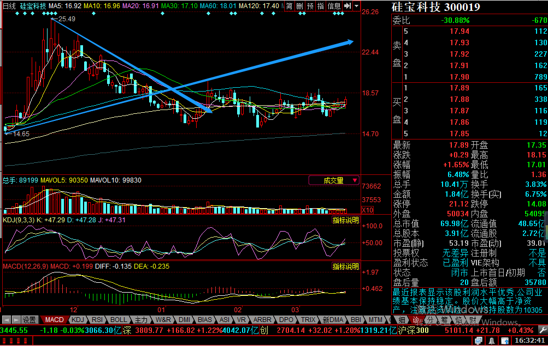Click the 日线 daily period label
The width and height of the screenshot is (548, 346).
click(9, 6)
